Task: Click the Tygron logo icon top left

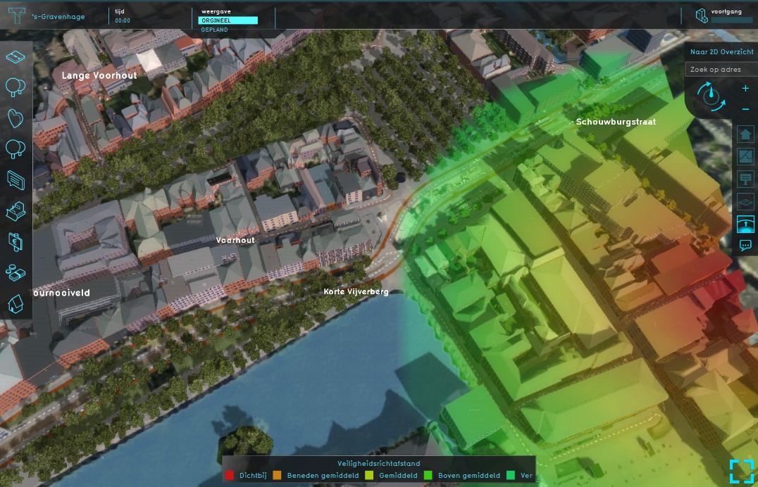Action: point(17,16)
